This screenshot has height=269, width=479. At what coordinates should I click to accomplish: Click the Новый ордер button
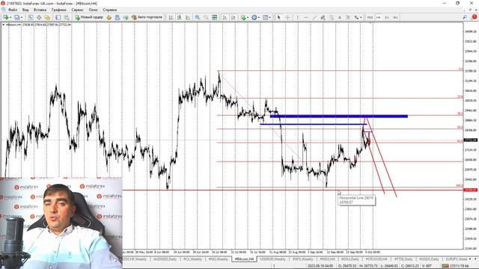[x=89, y=17]
